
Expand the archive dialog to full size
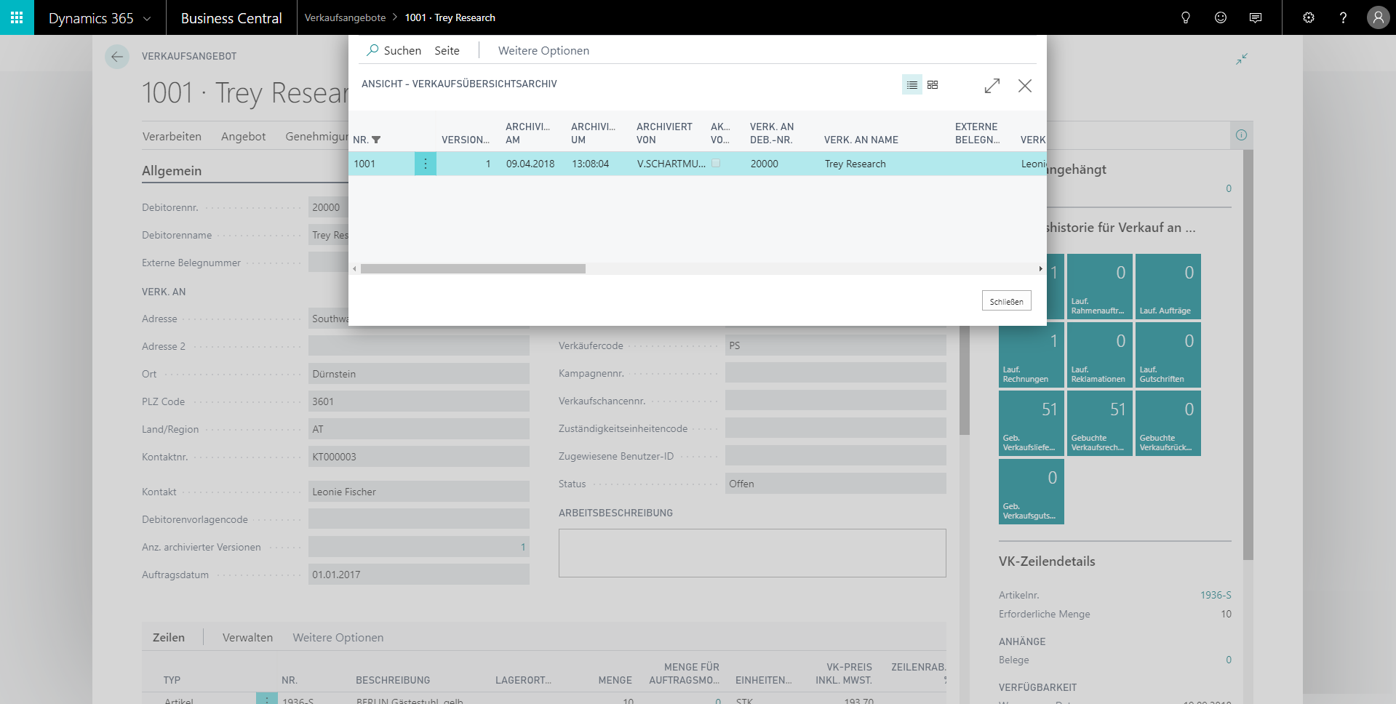click(992, 86)
